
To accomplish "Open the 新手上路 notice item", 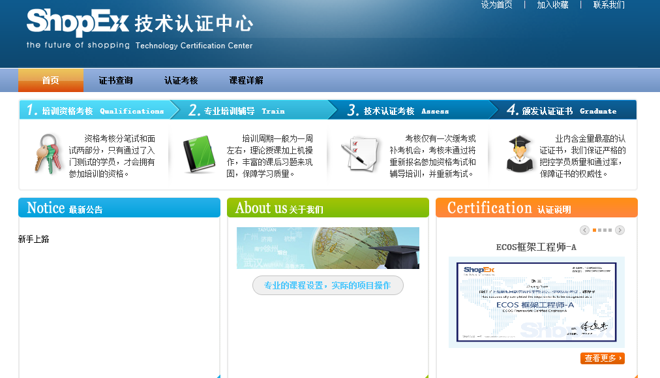I will pyautogui.click(x=34, y=239).
